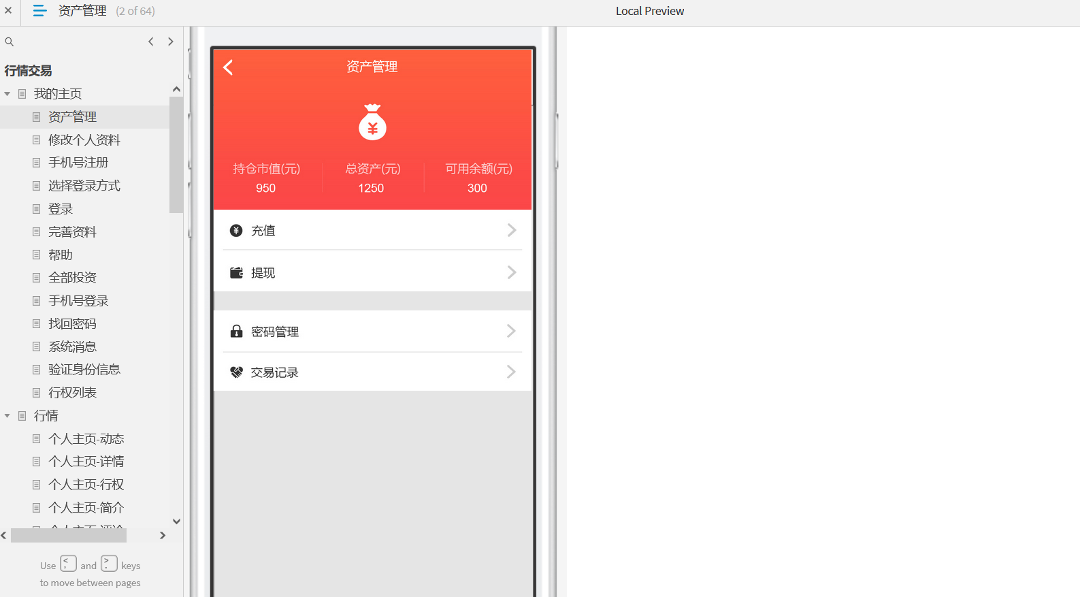Click page icon beside 帮助
Image resolution: width=1080 pixels, height=597 pixels.
[x=37, y=255]
